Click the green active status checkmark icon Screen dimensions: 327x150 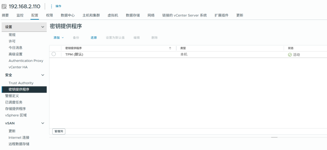tap(290, 54)
